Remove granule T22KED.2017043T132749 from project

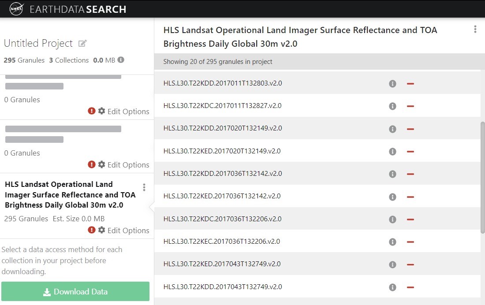(x=410, y=264)
